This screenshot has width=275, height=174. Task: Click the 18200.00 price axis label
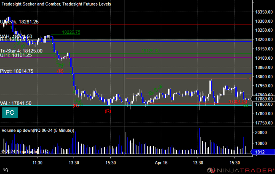(x=264, y=39)
